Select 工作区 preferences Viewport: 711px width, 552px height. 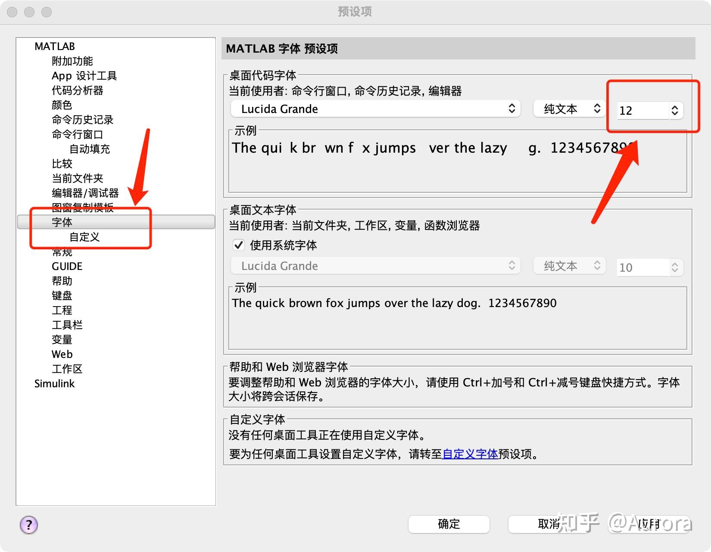[67, 369]
